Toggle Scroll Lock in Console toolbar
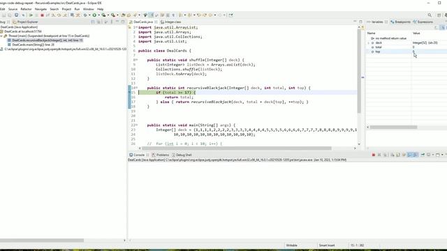Screen dimensions: 447x251 398,155
